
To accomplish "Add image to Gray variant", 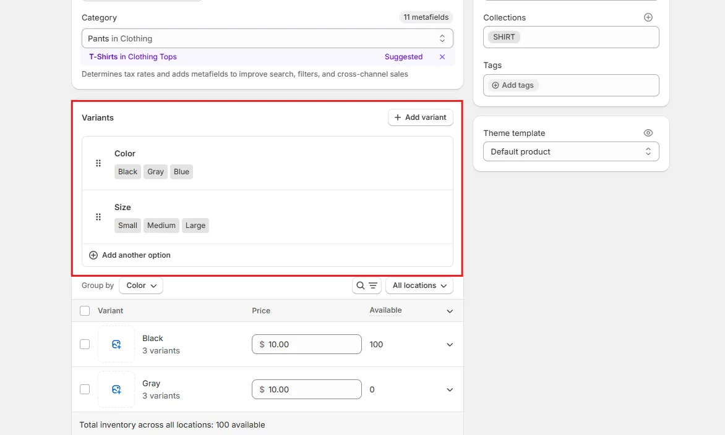I will [x=116, y=389].
